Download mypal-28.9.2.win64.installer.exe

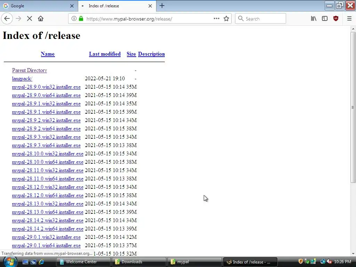(x=46, y=129)
